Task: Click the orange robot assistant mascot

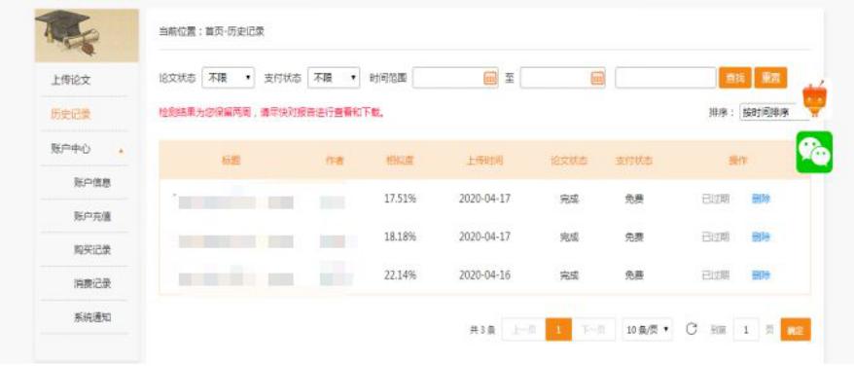Action: 814,99
